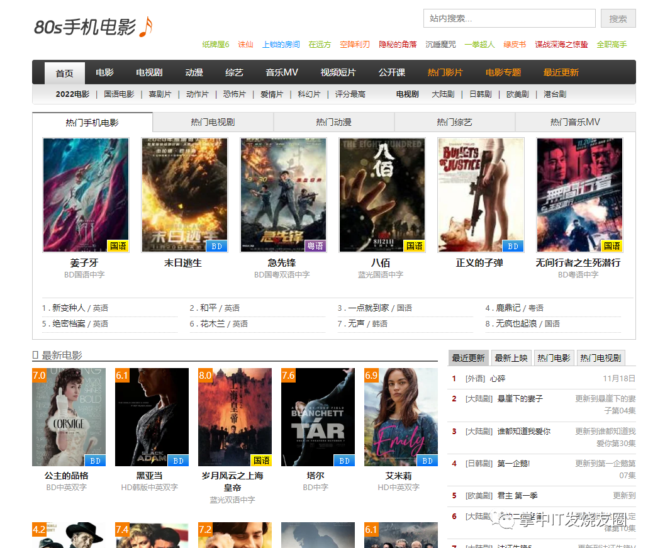The image size is (648, 548).
Task: Open the 综艺 navigation menu
Action: click(234, 72)
